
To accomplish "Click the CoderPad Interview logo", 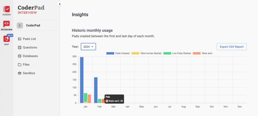I will tap(31, 10).
